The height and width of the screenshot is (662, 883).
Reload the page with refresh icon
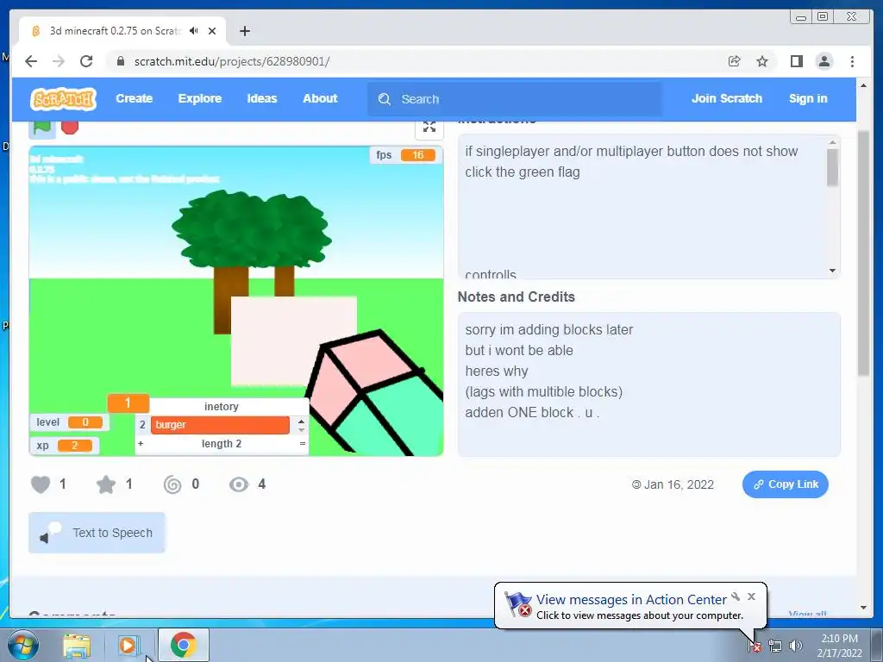[x=86, y=61]
